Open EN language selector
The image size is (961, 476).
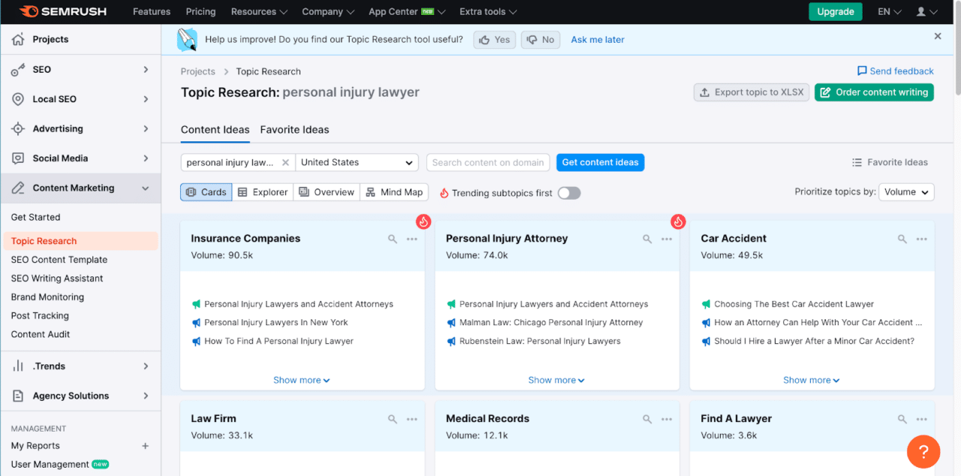tap(890, 11)
